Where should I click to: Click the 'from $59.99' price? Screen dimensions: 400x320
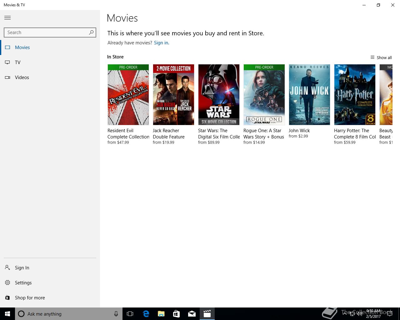(x=345, y=142)
